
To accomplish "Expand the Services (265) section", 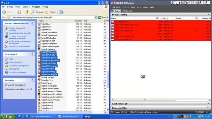I will click(208, 108).
